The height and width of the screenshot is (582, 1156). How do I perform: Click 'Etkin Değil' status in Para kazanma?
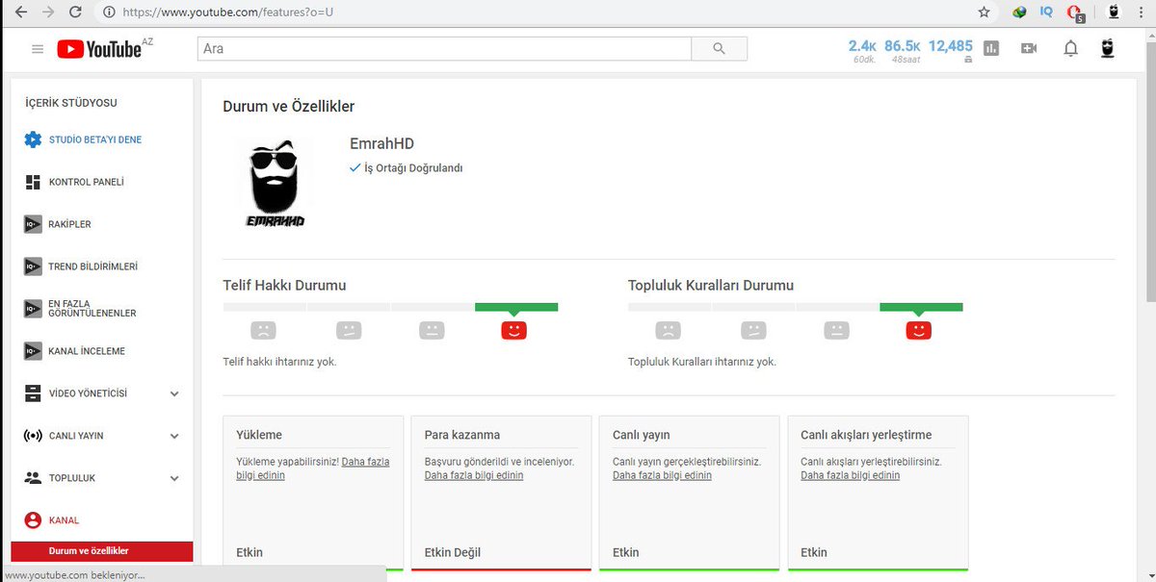[x=453, y=552]
